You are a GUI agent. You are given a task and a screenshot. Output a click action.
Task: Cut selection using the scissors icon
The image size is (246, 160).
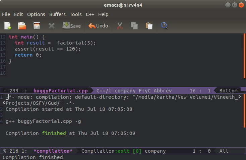click(x=119, y=26)
